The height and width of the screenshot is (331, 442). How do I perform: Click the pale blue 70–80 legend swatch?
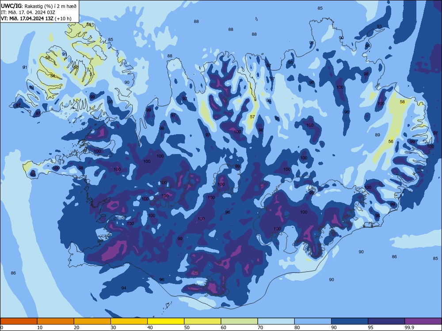276,321
